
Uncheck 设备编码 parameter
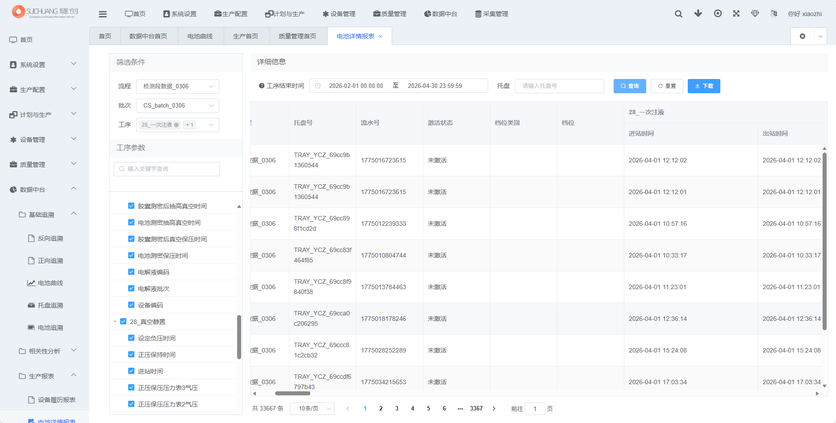(131, 305)
